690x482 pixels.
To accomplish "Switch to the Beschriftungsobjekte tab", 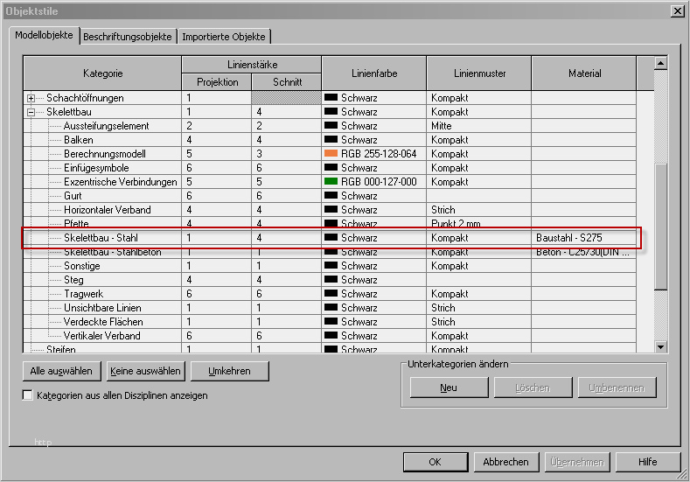I will coord(128,37).
